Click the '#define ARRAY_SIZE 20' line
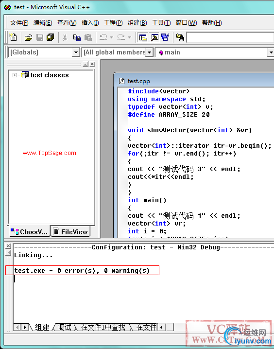The image size is (274, 349). [169, 115]
